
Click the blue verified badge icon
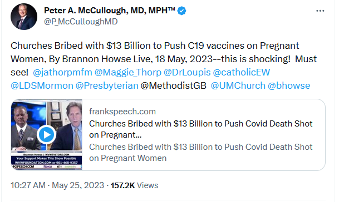click(181, 11)
